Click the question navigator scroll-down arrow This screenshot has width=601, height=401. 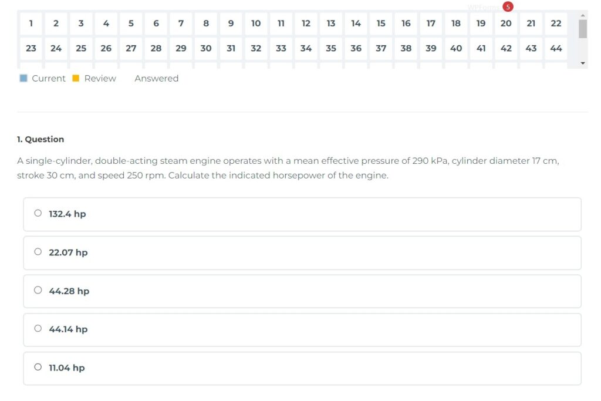[583, 63]
